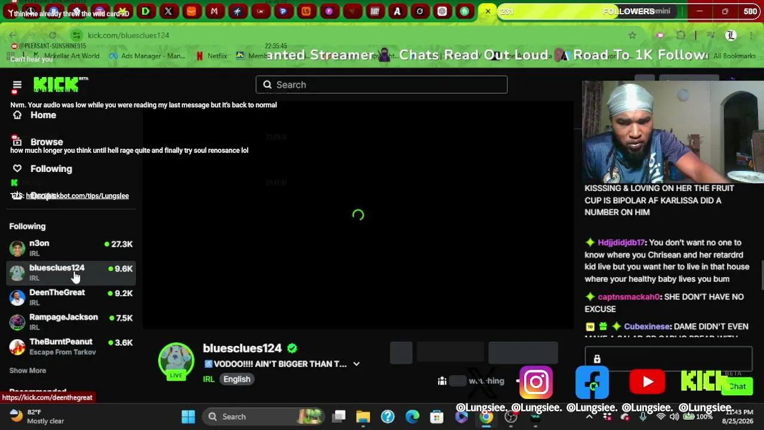Select bluesclues124 in the Following list

pyautogui.click(x=71, y=272)
